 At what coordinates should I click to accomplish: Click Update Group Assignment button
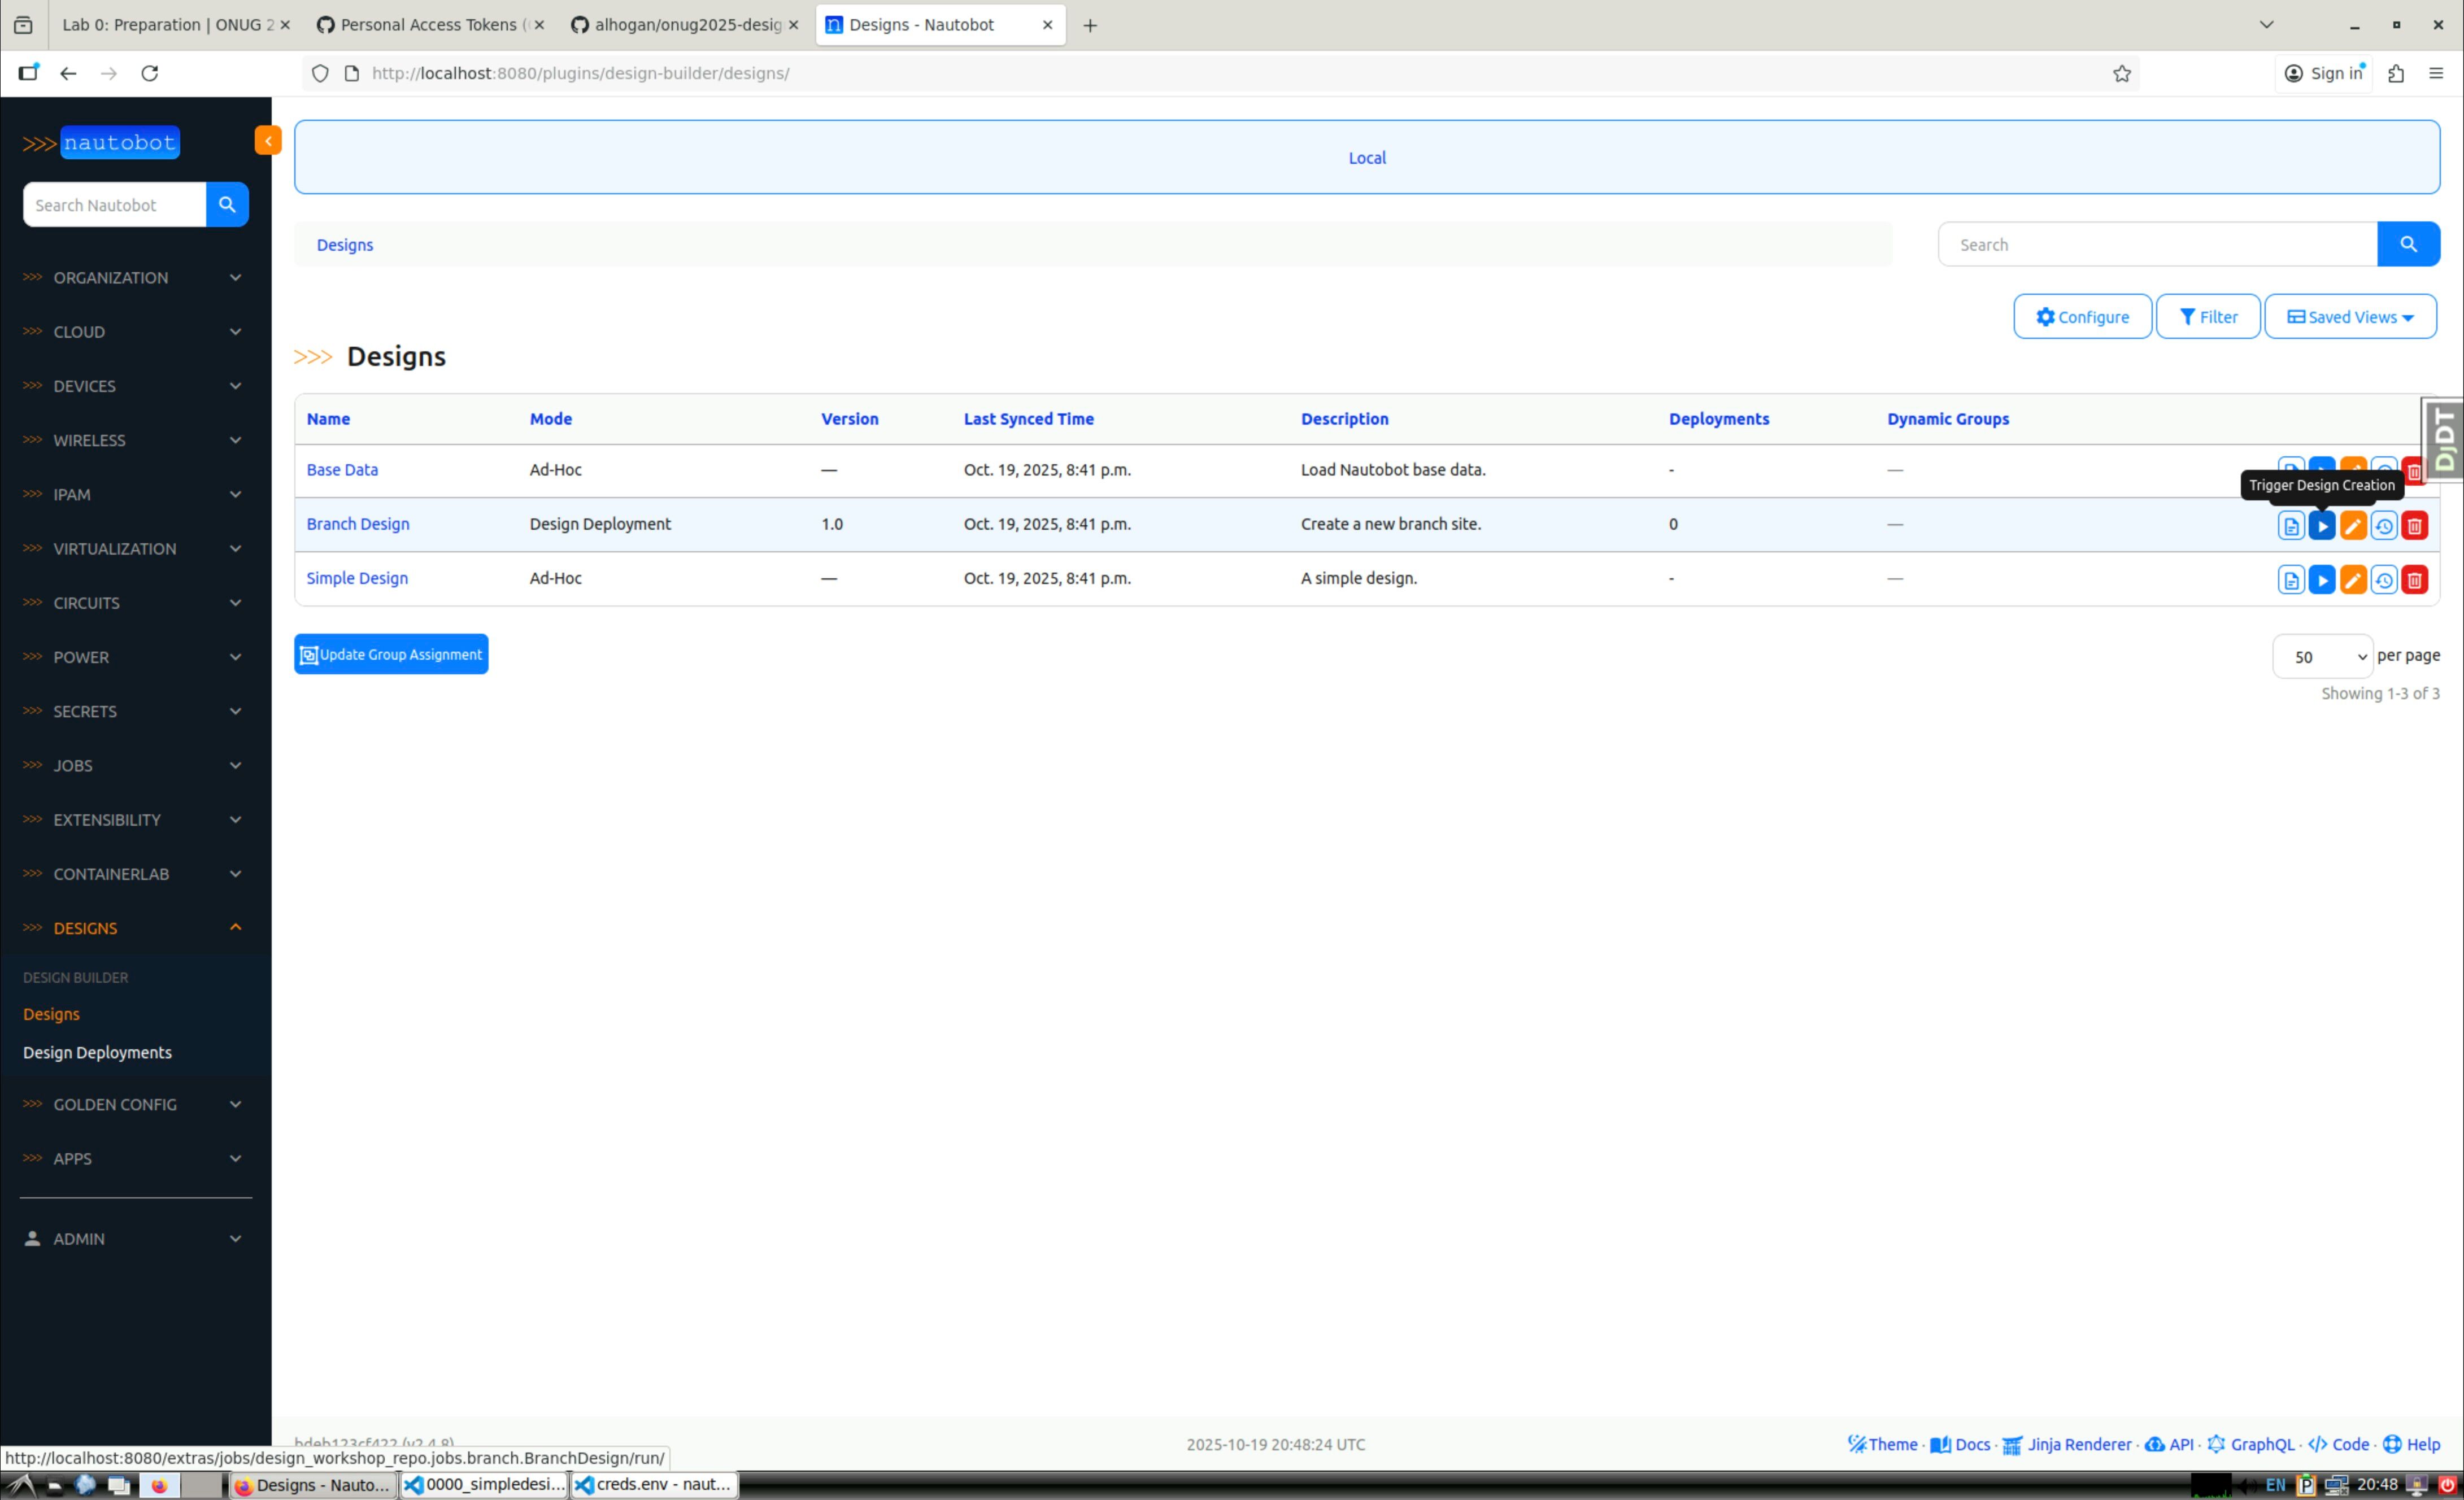tap(391, 654)
